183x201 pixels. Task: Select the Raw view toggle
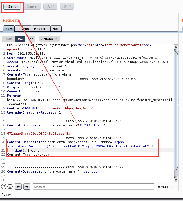(20, 39)
